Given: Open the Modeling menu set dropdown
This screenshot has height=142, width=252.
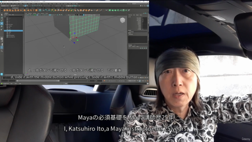Looking at the screenshot, I should [x=5, y=6].
